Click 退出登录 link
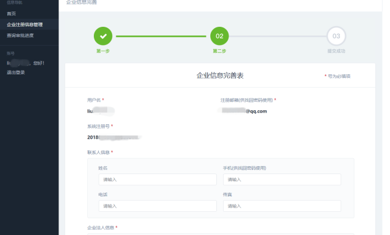390x235 pixels. pos(16,72)
